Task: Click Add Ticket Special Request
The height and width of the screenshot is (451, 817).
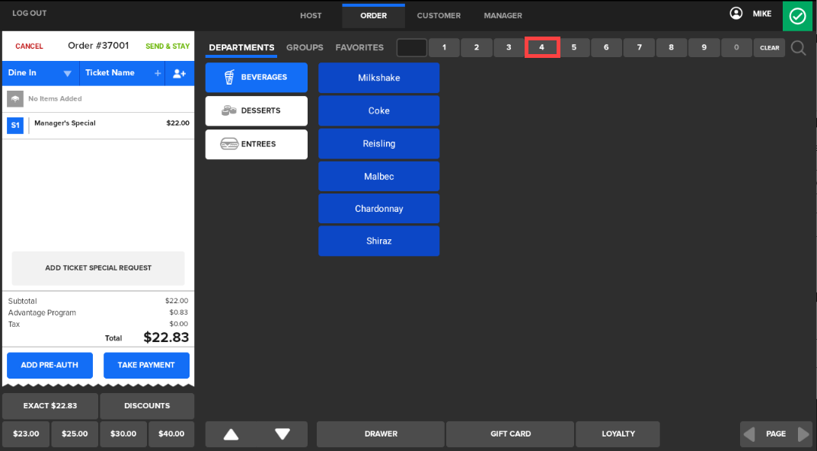Action: coord(98,268)
